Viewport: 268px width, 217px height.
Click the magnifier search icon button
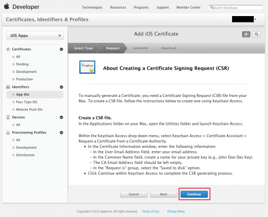(x=256, y=34)
